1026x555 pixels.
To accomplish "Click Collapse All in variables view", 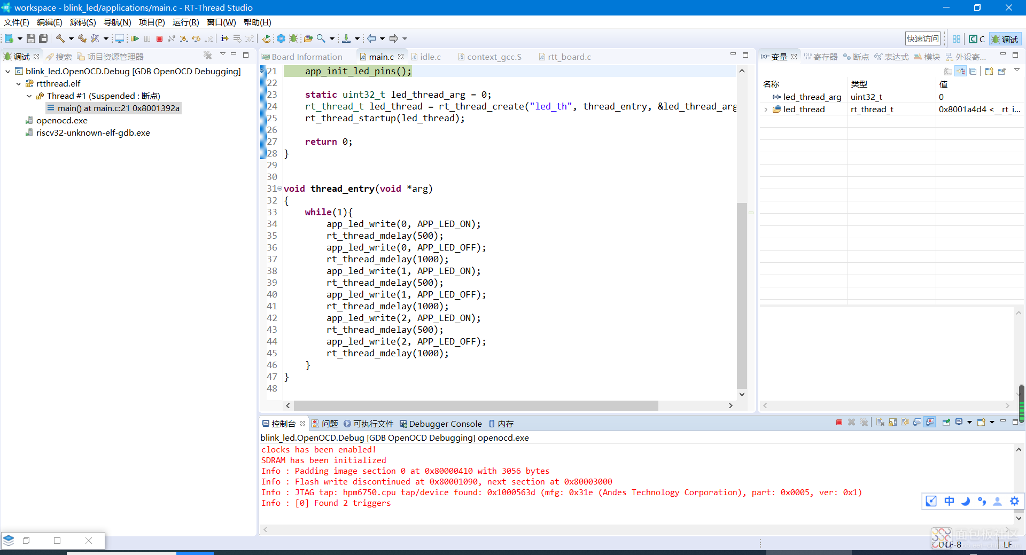I will click(973, 71).
